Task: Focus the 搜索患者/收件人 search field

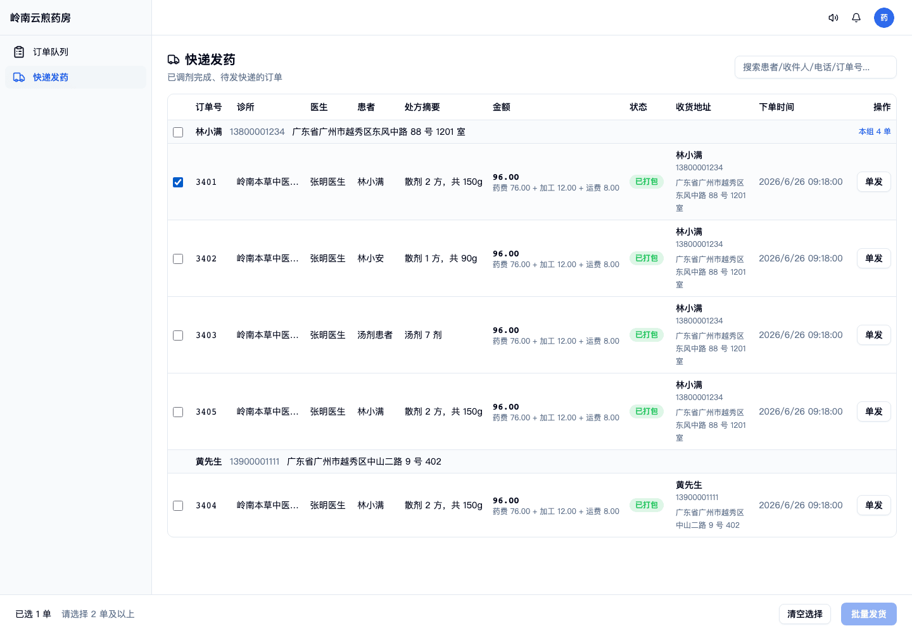Action: pyautogui.click(x=816, y=67)
